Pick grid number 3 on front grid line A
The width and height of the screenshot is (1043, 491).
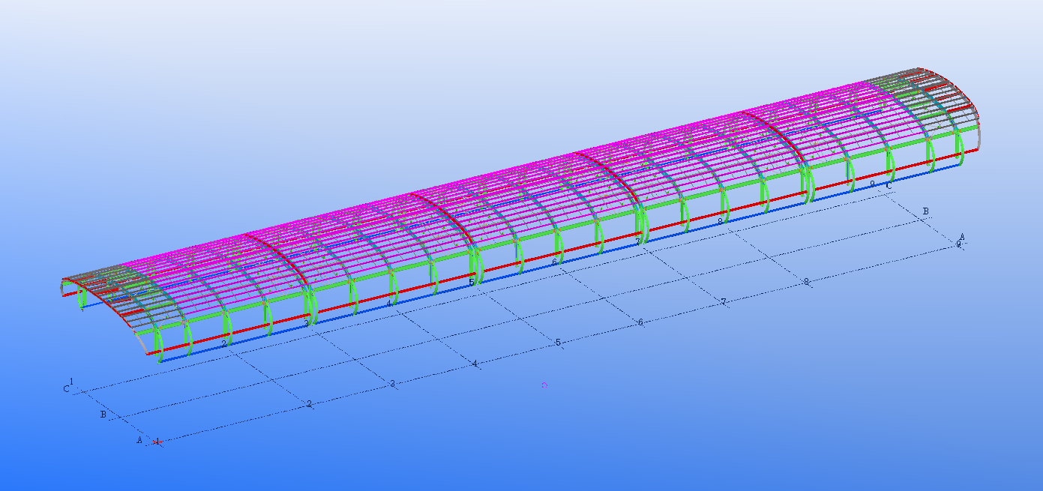click(x=392, y=384)
